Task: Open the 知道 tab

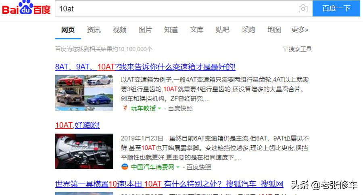Action: [x=171, y=30]
